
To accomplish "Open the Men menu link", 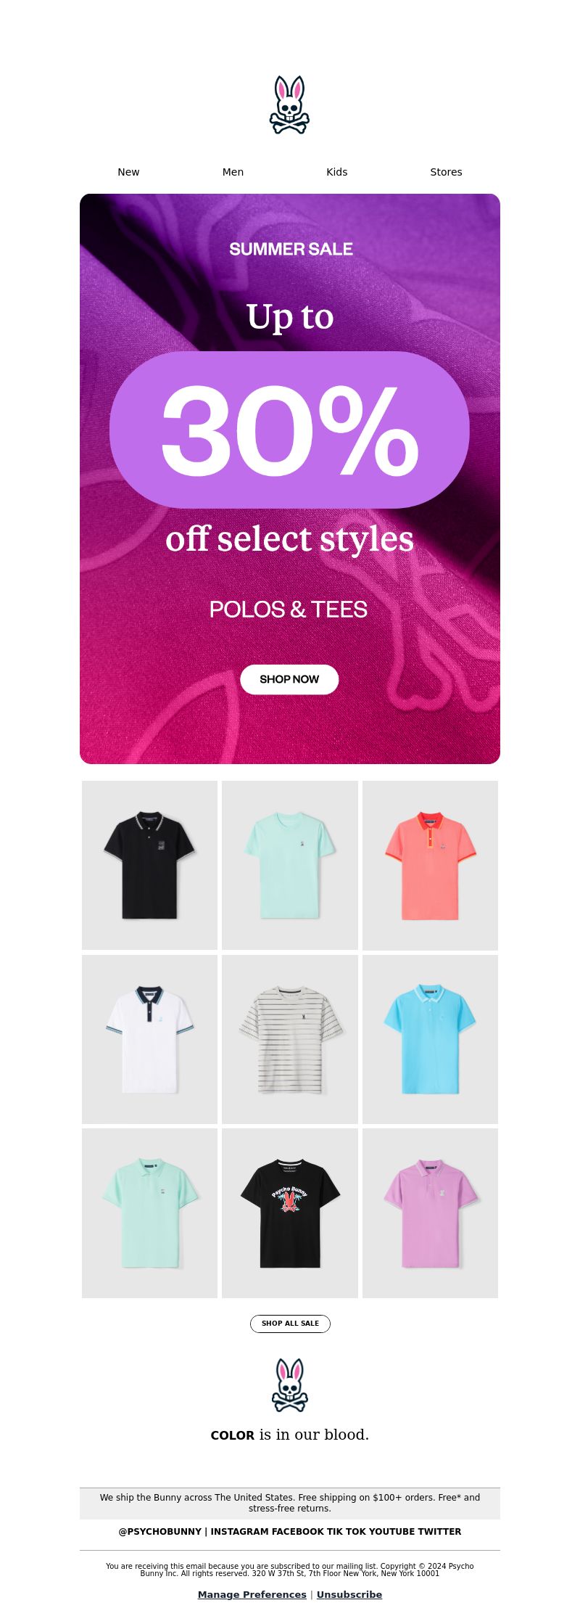I will (233, 172).
